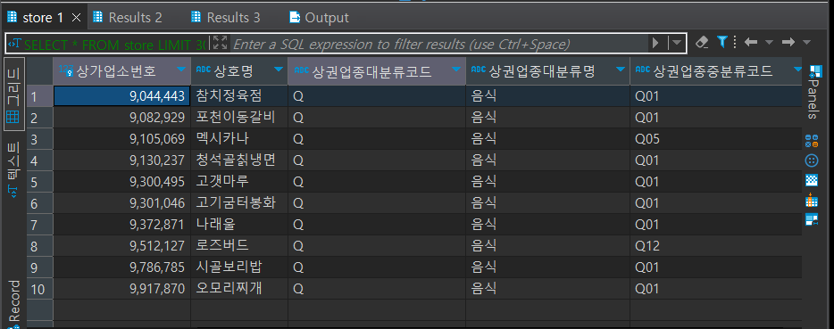Close the store 1 tab
The width and height of the screenshot is (834, 329).
pyautogui.click(x=76, y=18)
